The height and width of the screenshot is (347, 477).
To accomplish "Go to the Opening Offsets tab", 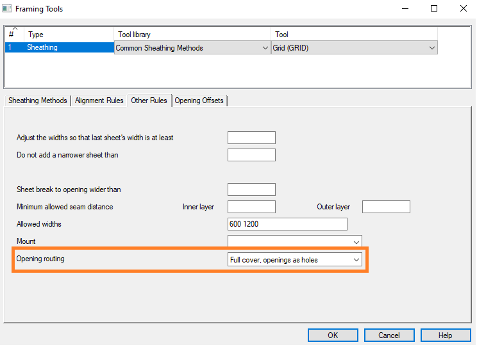I will pos(199,101).
